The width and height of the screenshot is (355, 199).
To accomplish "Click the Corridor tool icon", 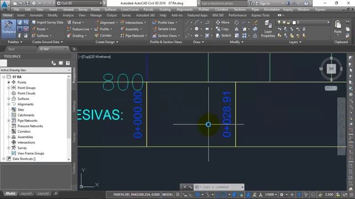I will click(x=97, y=35).
